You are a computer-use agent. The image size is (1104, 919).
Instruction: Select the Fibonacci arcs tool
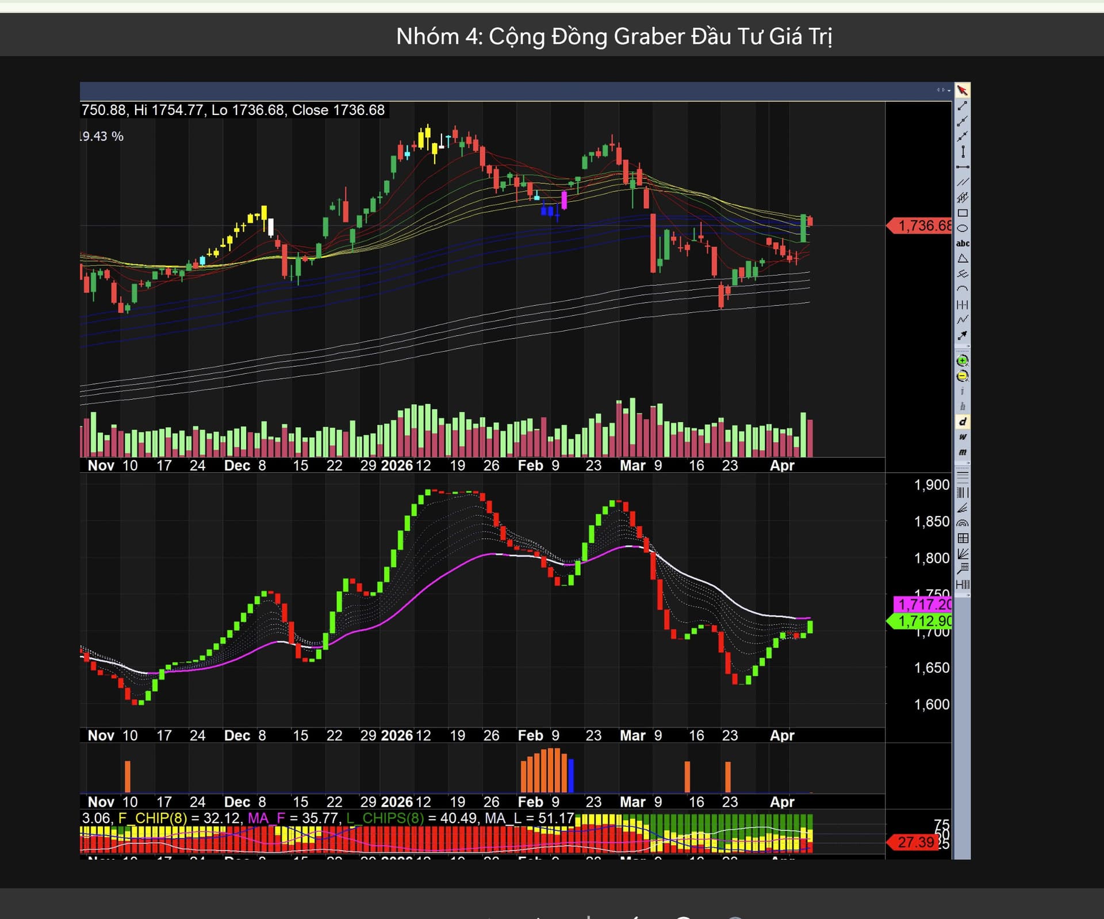coord(962,523)
